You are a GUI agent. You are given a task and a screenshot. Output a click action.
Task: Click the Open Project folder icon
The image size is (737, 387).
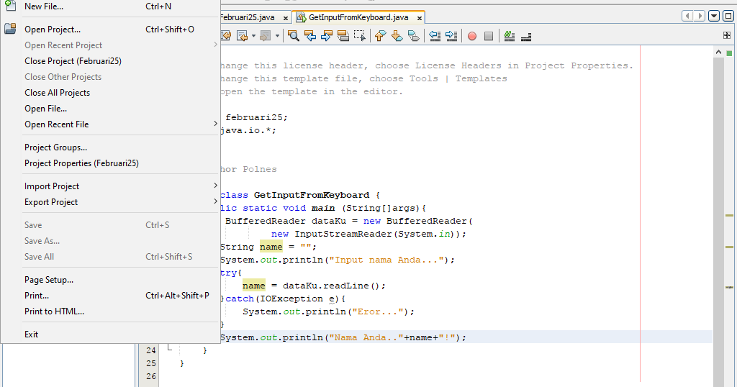click(x=10, y=29)
